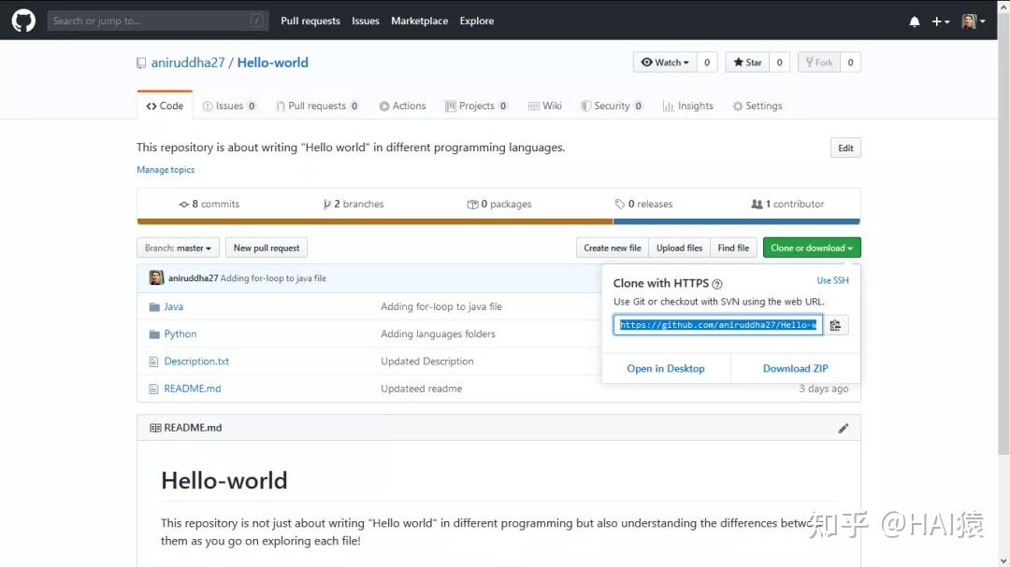The image size is (1010, 567).
Task: Open the Java folder icon
Action: point(154,305)
